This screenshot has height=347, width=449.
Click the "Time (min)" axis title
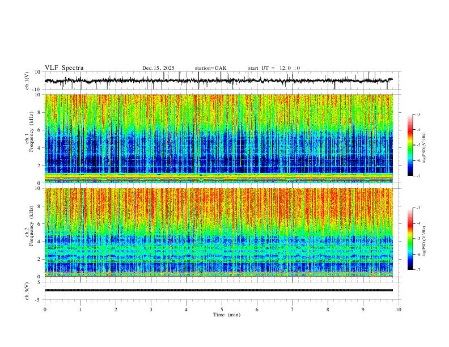227,315
